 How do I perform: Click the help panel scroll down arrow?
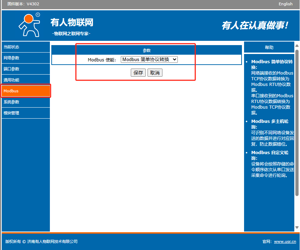pyautogui.click(x=297, y=227)
